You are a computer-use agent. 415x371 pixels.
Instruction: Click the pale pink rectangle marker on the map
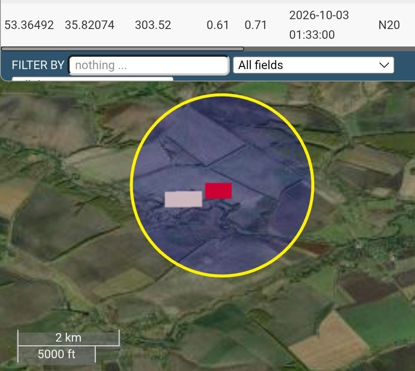184,199
